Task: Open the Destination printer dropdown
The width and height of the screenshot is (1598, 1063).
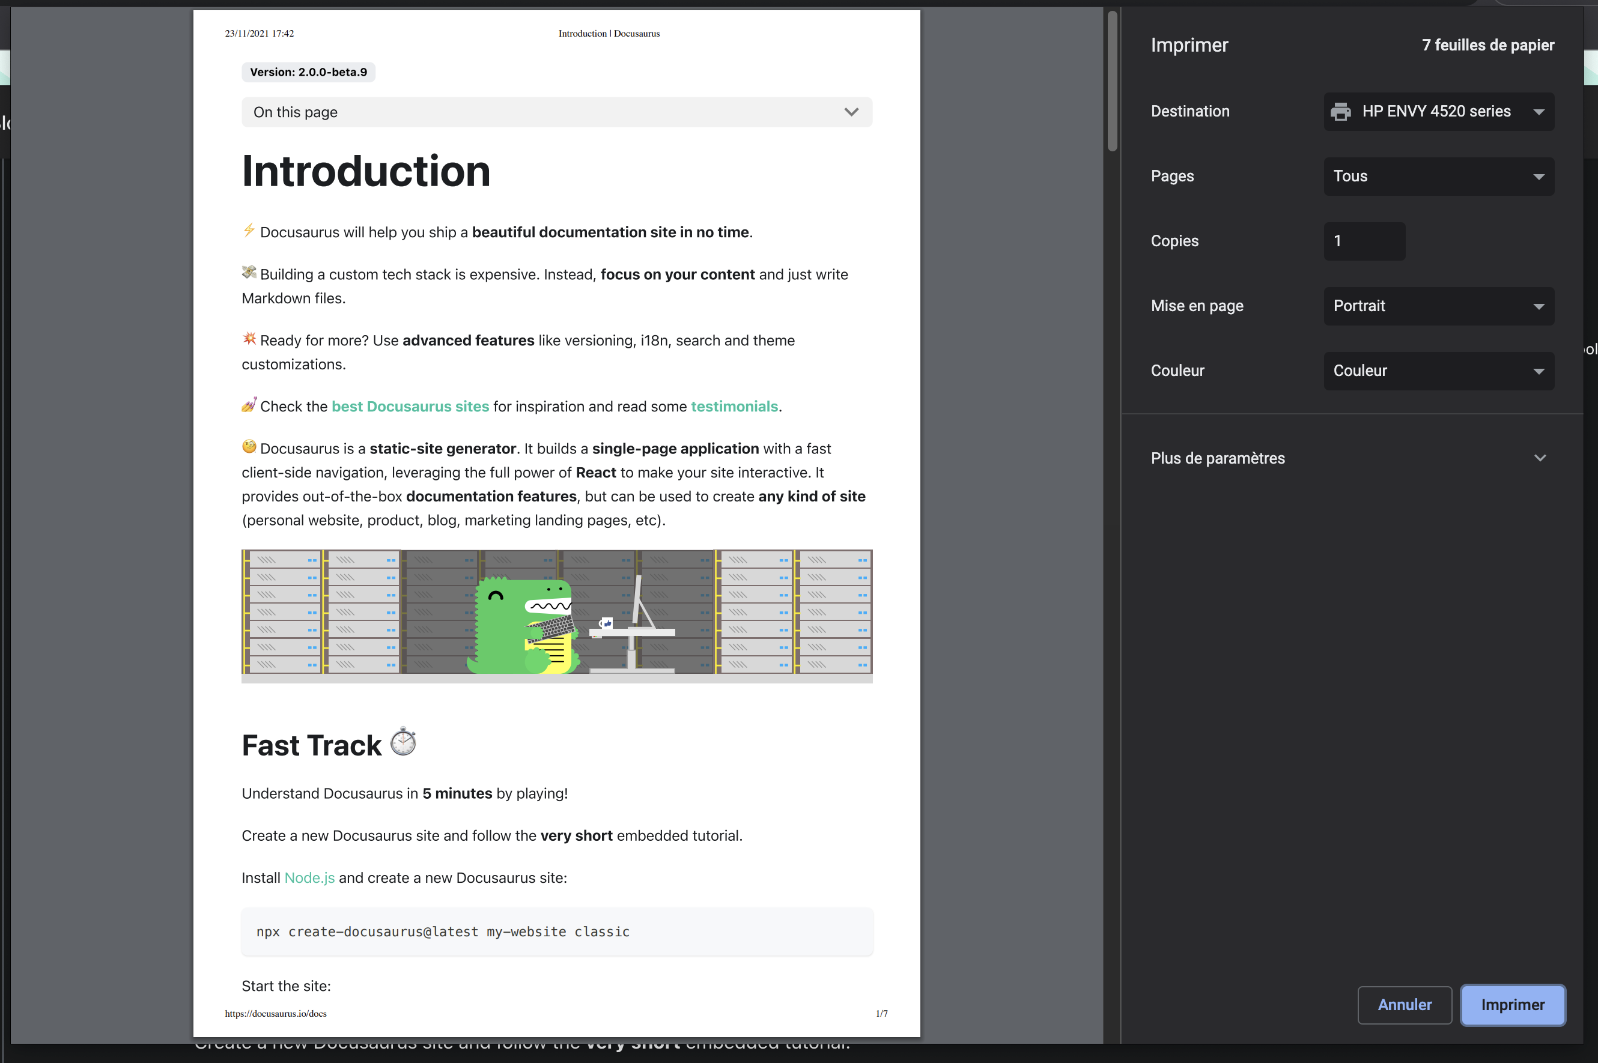Action: [x=1439, y=112]
